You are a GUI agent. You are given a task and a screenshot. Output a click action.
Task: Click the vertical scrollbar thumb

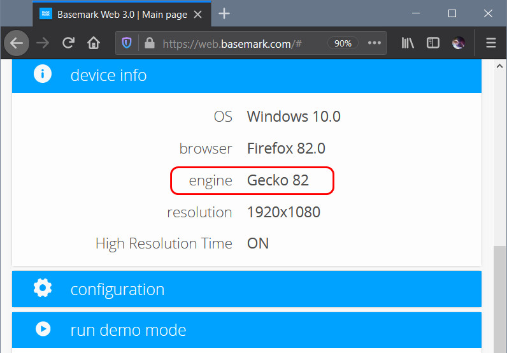point(499,299)
